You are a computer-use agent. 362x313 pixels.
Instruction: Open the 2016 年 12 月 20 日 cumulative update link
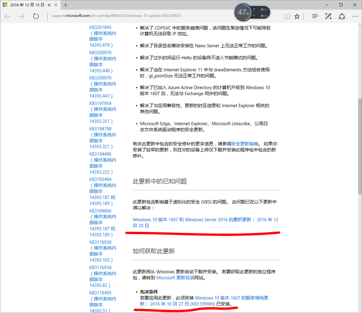click(x=205, y=223)
